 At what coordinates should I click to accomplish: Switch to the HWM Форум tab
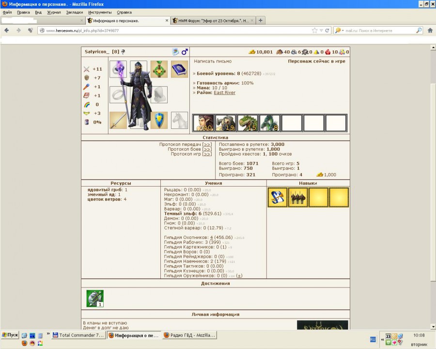pyautogui.click(x=213, y=20)
